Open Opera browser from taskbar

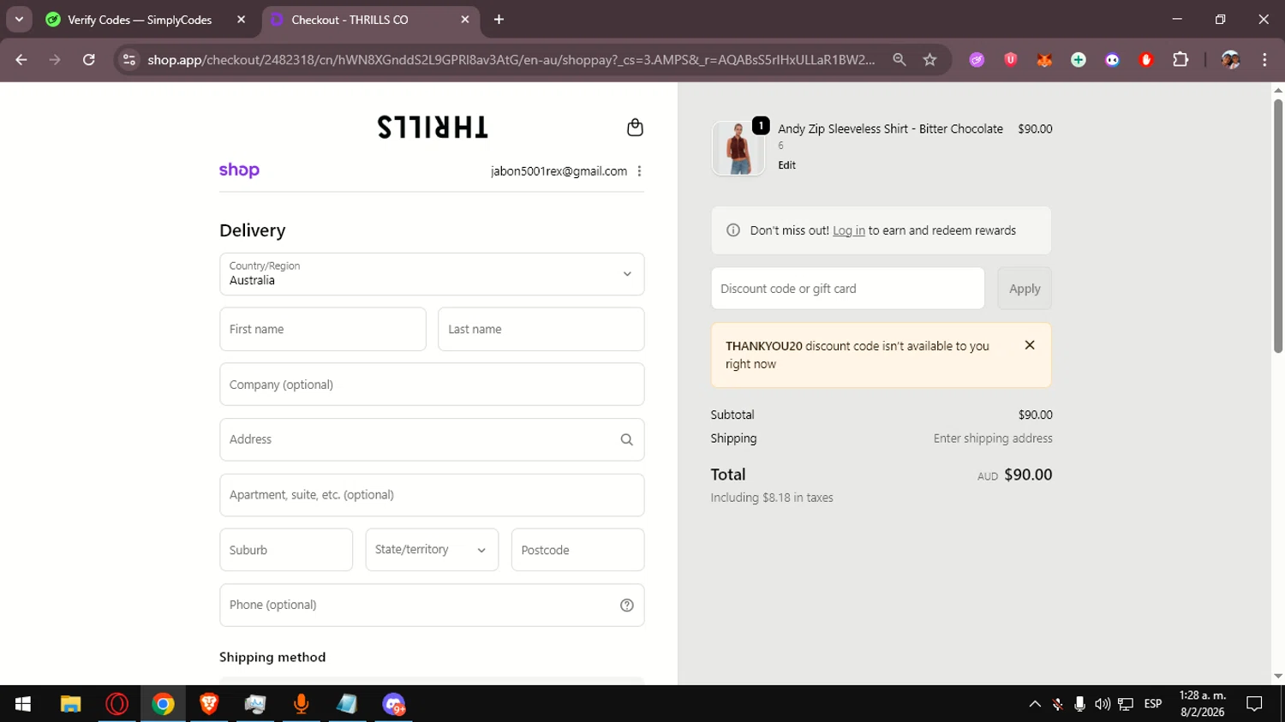click(117, 704)
